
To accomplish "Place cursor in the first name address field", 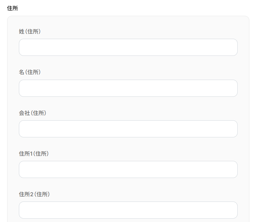I will [x=128, y=88].
